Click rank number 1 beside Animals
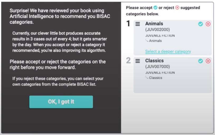The image size is (215, 135). click(x=128, y=24)
